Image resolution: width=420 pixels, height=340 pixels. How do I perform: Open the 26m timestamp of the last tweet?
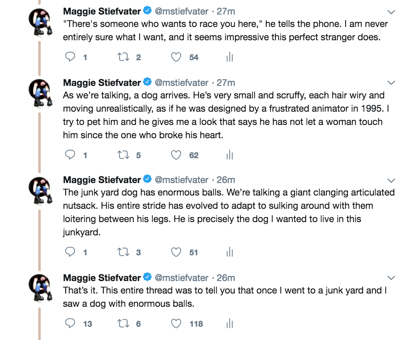[226, 278]
